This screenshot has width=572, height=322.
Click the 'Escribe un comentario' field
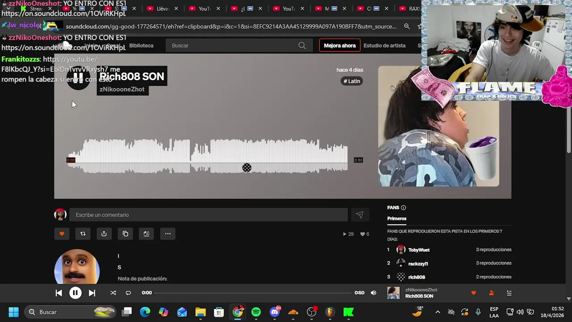tap(208, 215)
